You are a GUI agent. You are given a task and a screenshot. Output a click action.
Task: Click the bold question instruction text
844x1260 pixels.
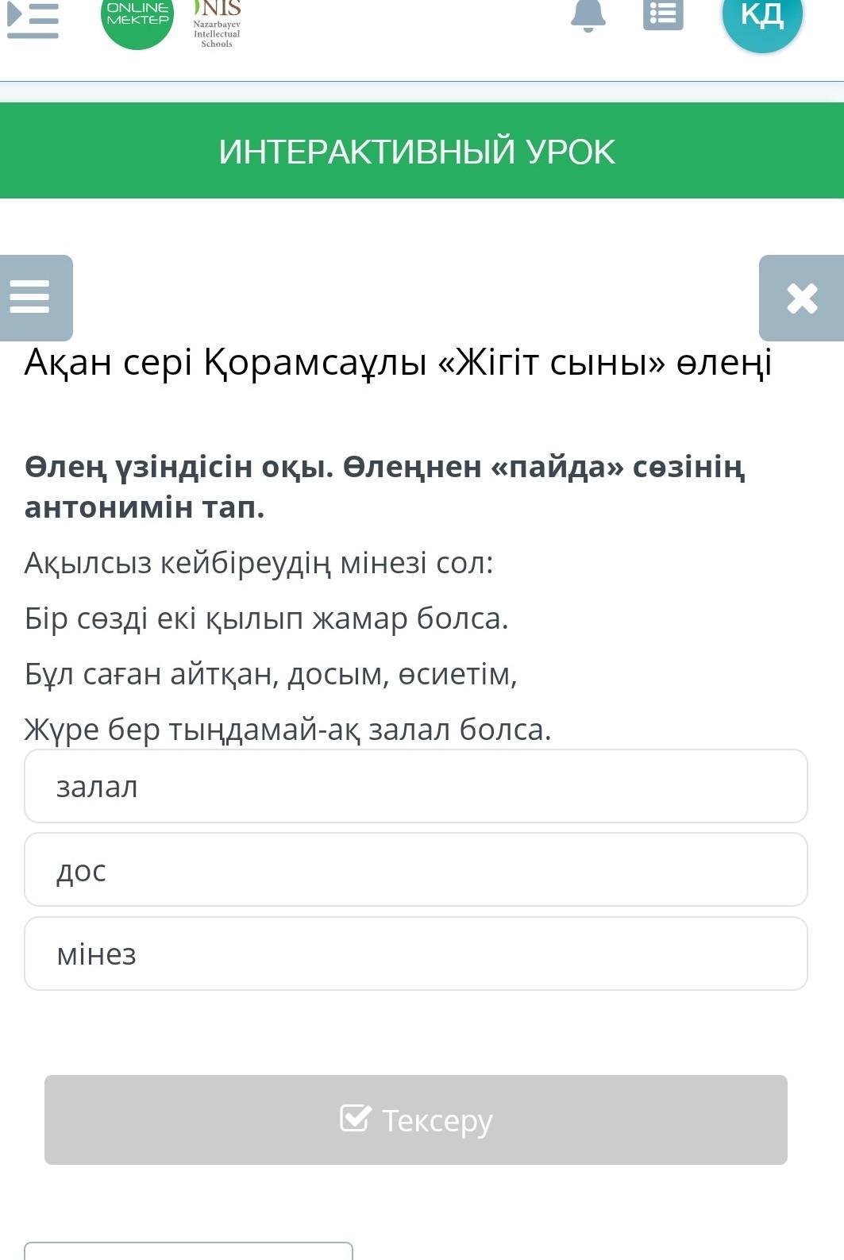(384, 486)
